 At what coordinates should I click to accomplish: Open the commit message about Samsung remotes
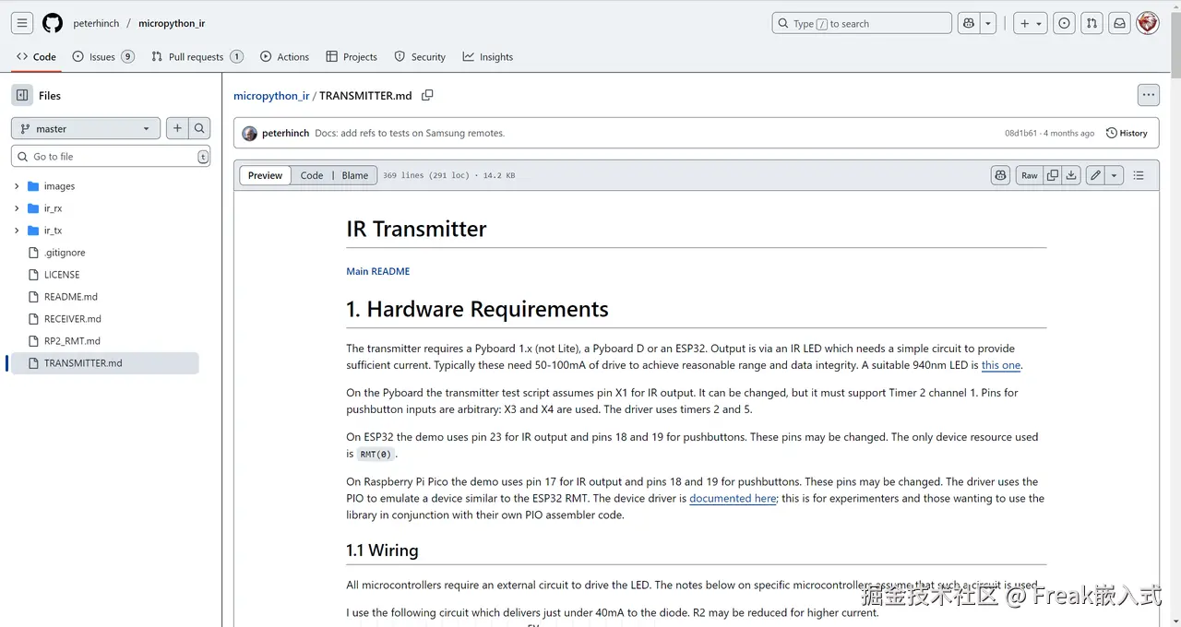tap(410, 133)
